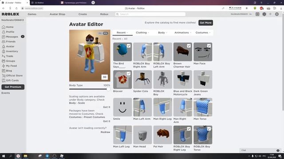Open the Robux menu item
The height and width of the screenshot is (159, 284).
coord(104,14)
